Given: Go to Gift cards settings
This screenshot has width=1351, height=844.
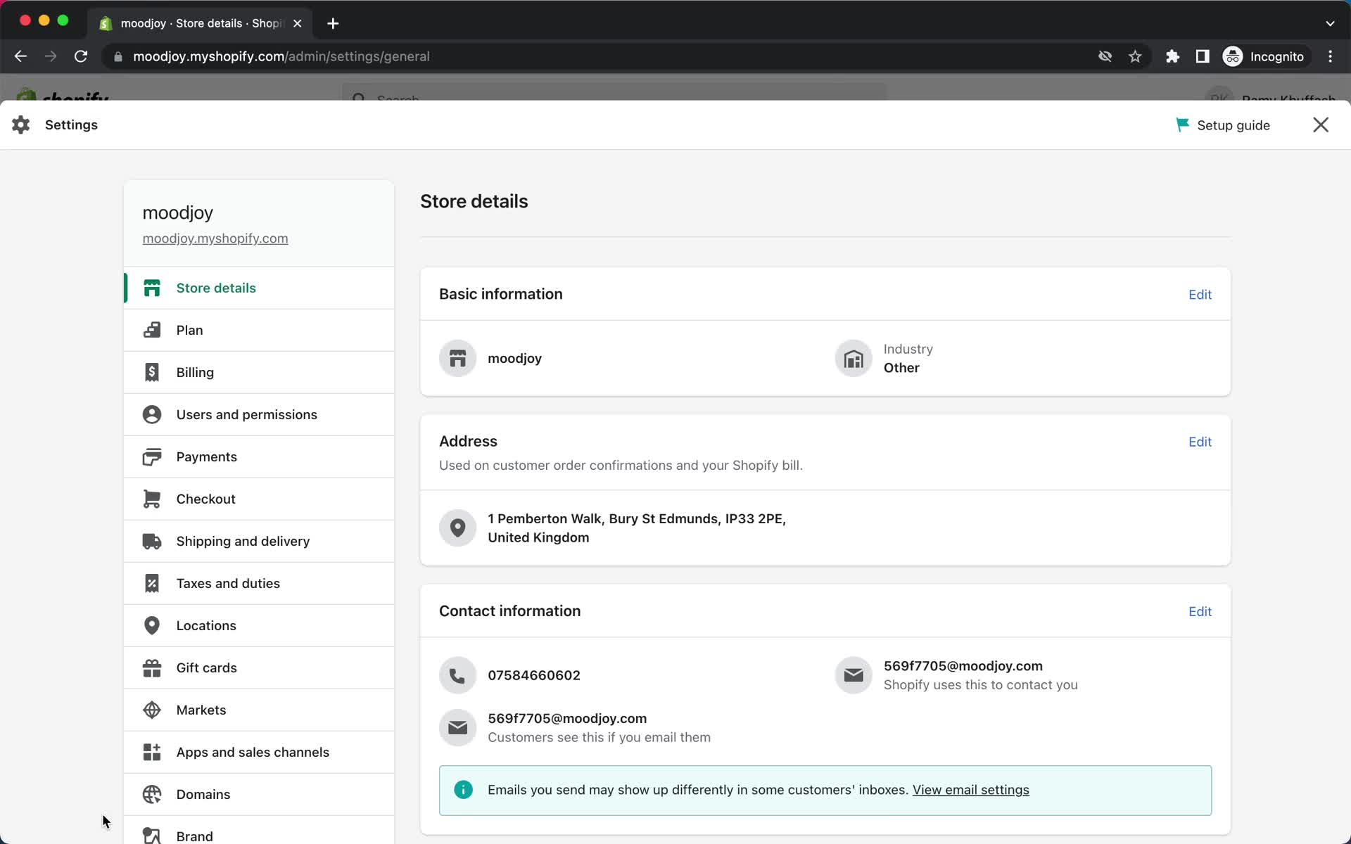Looking at the screenshot, I should 259,667.
